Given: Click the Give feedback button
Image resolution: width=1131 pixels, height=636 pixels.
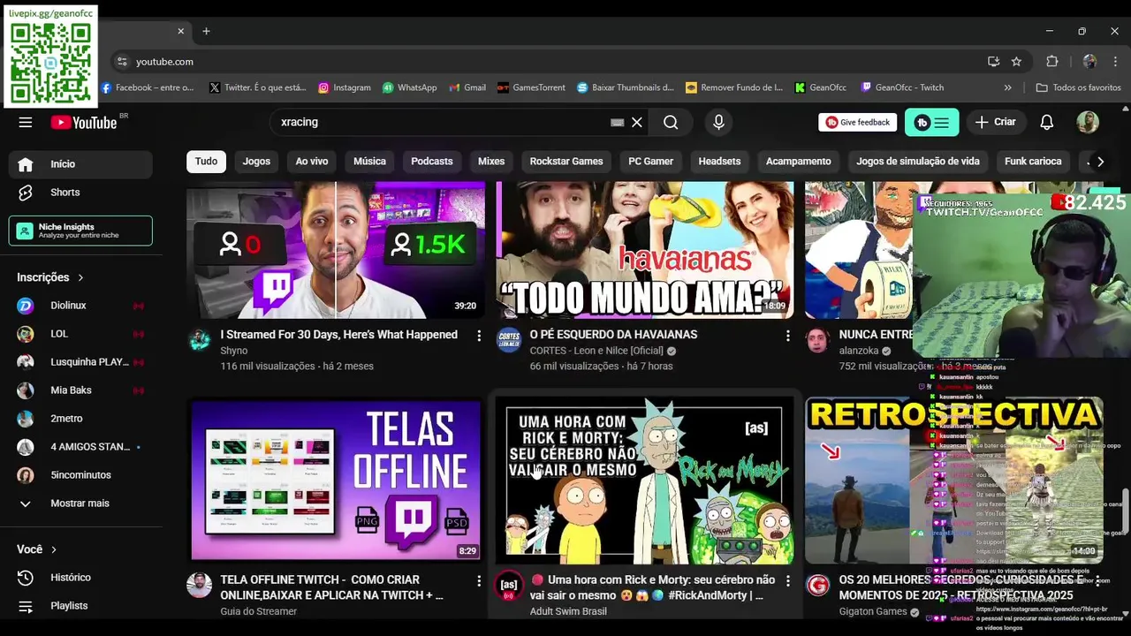Looking at the screenshot, I should 858,122.
